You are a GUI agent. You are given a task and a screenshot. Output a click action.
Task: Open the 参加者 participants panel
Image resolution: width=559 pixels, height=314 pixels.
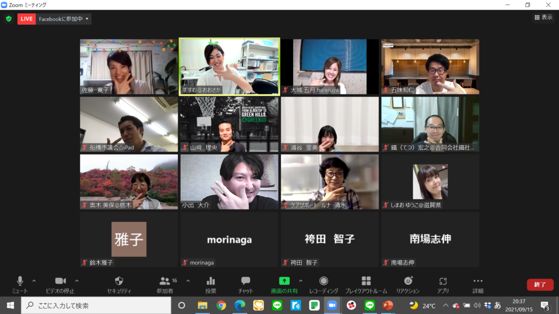165,284
